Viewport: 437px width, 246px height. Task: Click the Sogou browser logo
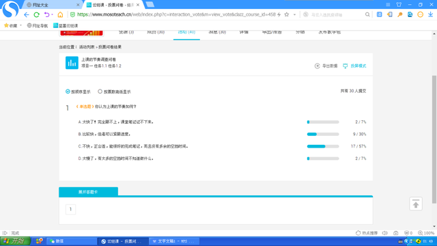[x=11, y=9]
